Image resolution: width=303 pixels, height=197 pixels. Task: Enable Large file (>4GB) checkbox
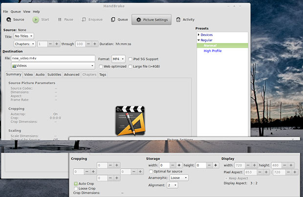[x=130, y=66]
